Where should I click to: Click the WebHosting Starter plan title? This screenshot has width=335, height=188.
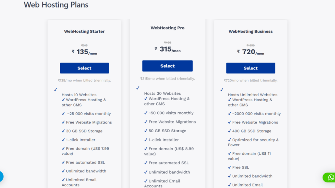pos(84,31)
